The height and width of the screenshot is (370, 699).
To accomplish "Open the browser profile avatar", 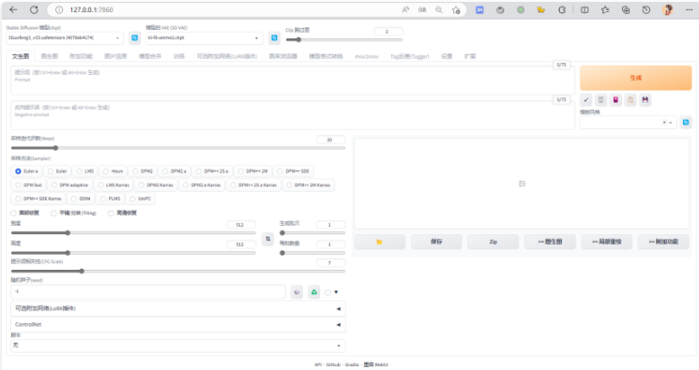I will [667, 9].
